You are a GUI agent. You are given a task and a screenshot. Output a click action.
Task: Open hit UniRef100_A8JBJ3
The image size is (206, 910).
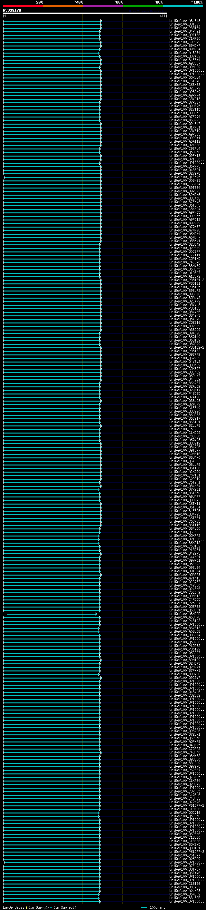click(185, 21)
